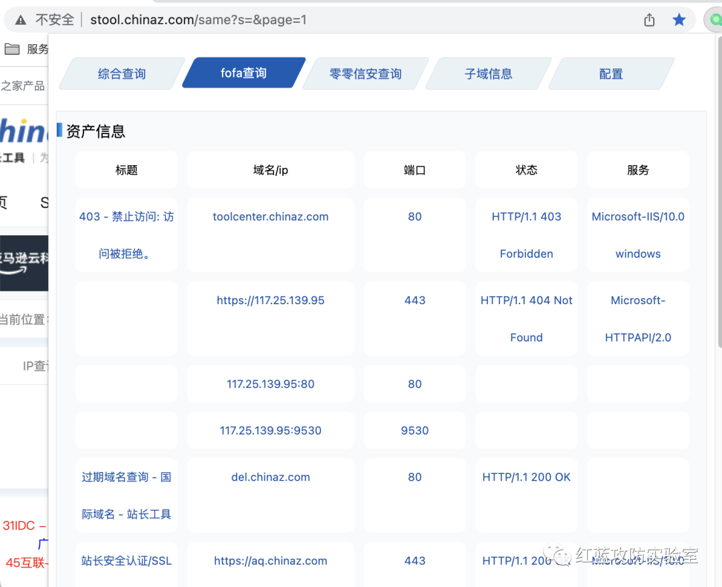Screen dimensions: 722x587
Task: Click the bookmarks folder icon
Action: pos(12,49)
